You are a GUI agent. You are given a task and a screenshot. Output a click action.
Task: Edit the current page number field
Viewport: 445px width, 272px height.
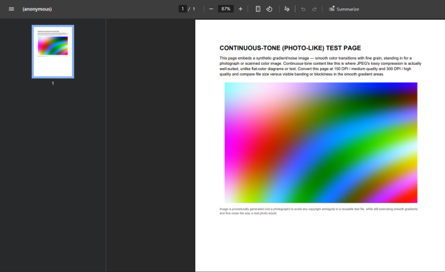[x=183, y=8]
